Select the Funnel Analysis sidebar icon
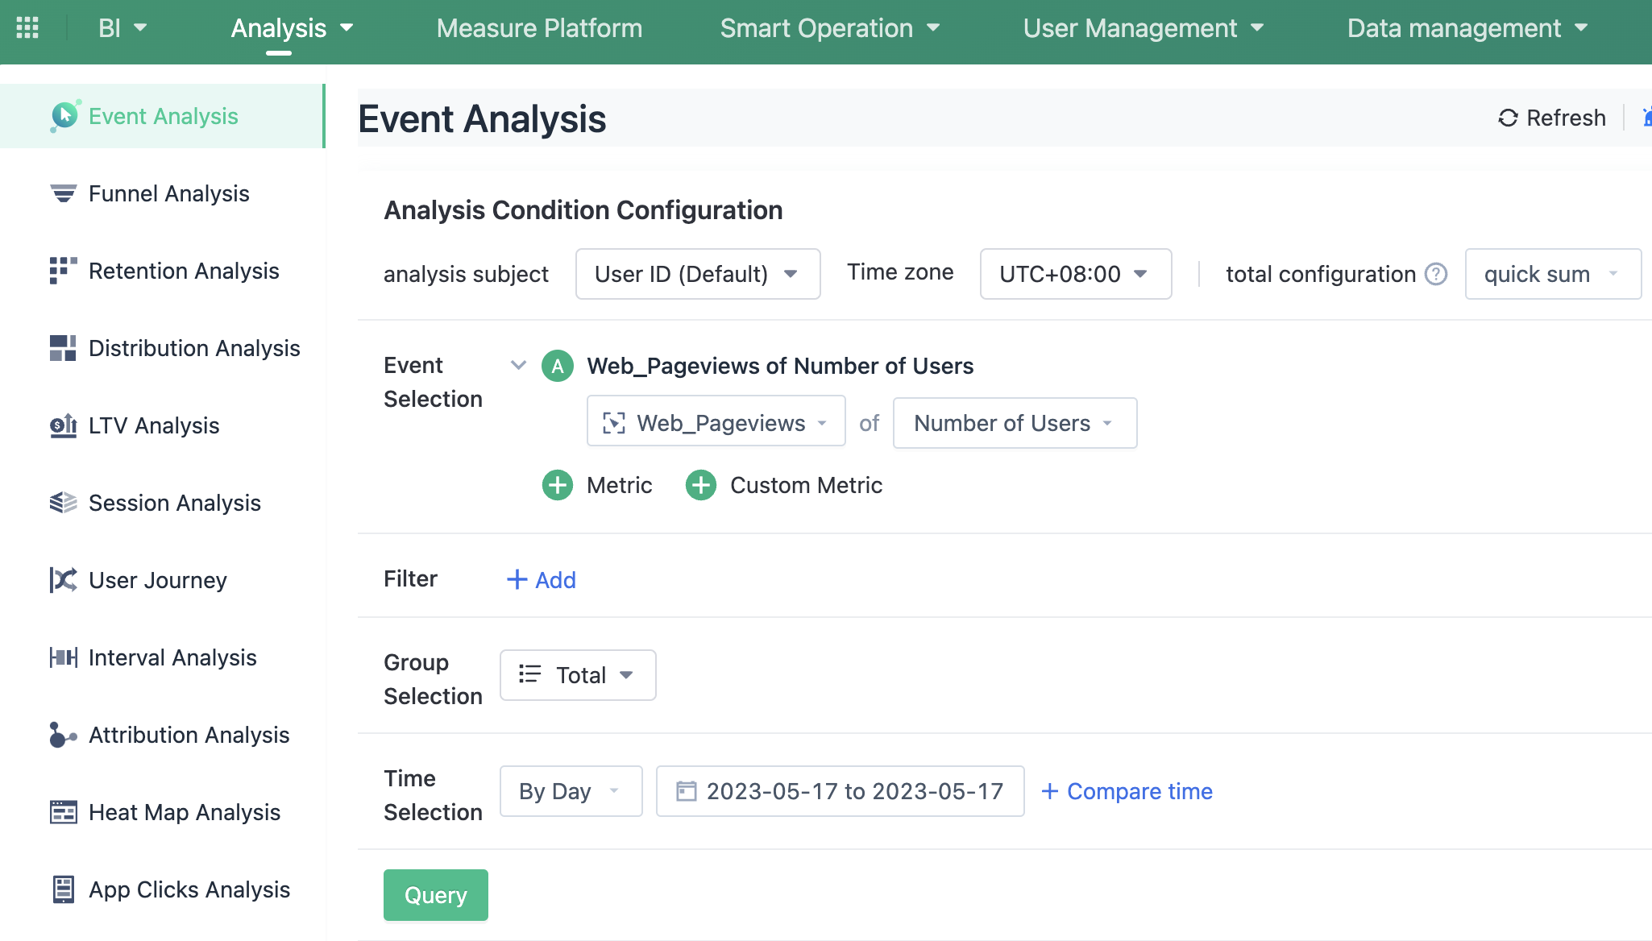 pyautogui.click(x=63, y=193)
